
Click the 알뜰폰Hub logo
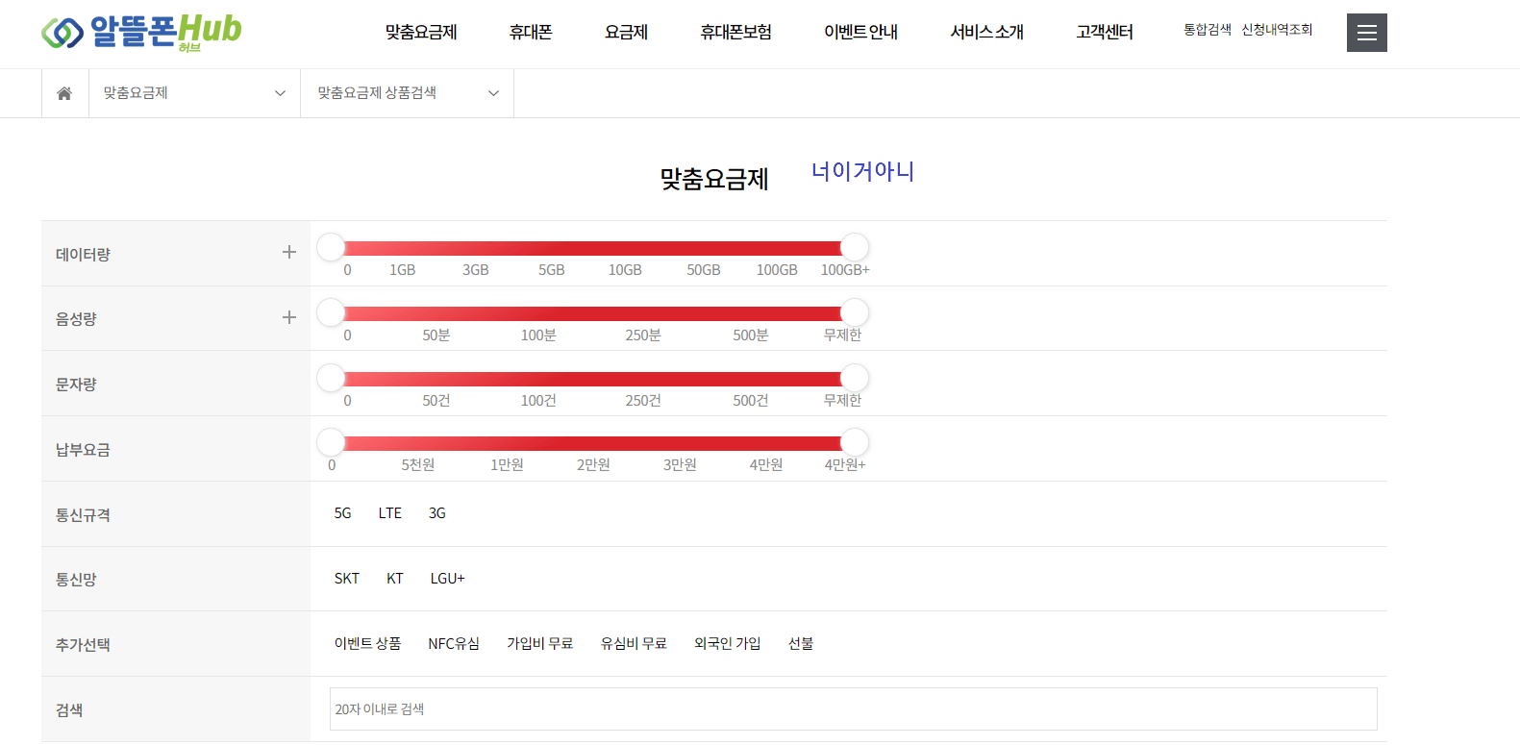tap(141, 33)
